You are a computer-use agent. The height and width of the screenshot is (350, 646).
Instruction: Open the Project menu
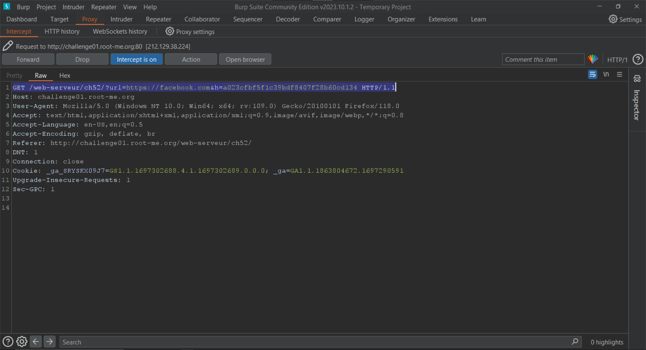pos(46,7)
